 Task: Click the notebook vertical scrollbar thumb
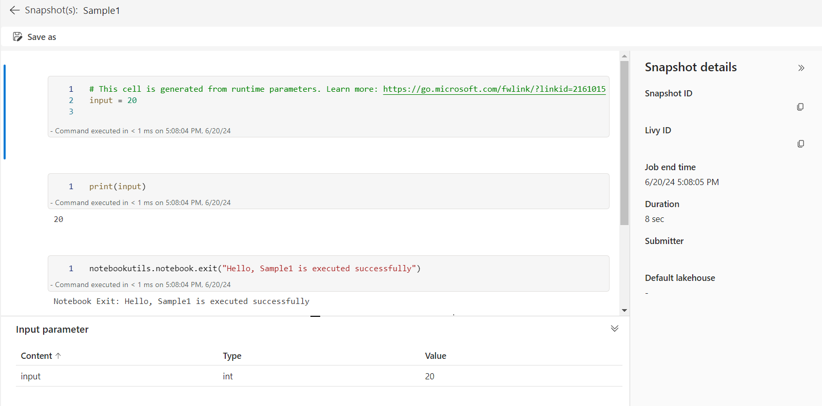(x=624, y=144)
